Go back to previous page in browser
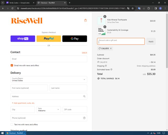Image resolution: width=168 pixels, height=135 pixels. coord(3,8)
